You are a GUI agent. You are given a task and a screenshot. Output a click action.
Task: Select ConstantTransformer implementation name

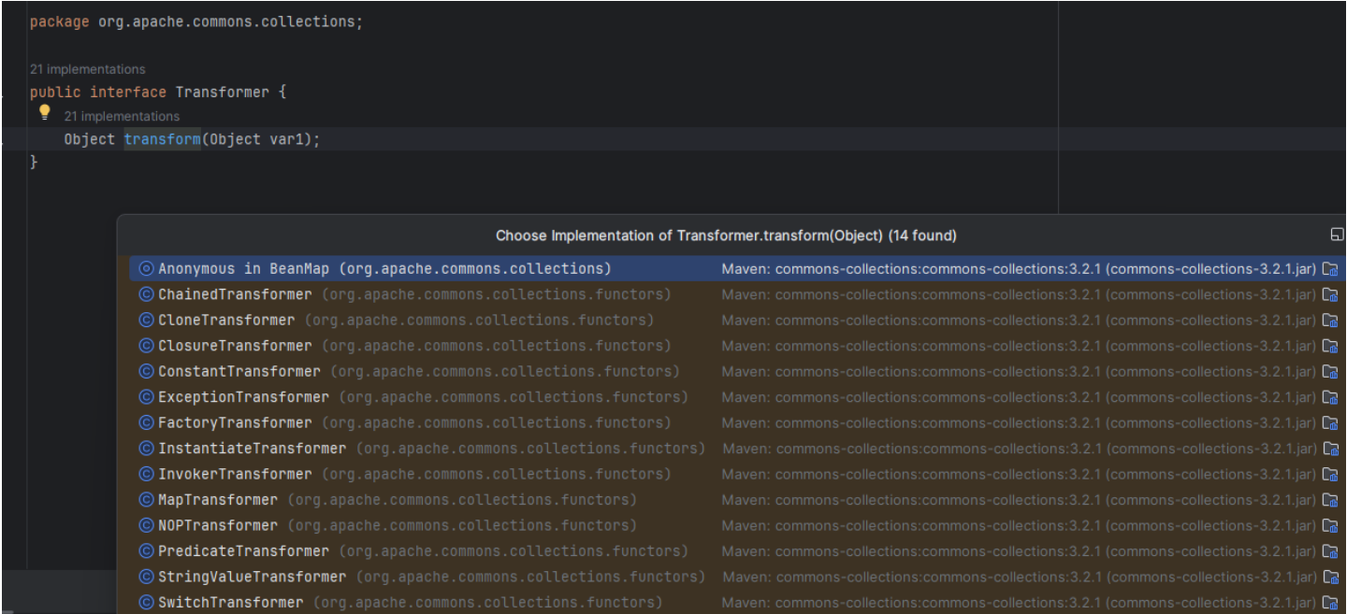point(239,371)
